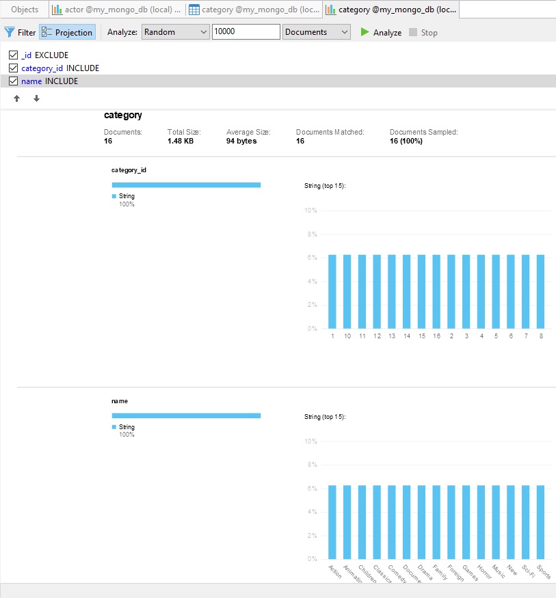
Task: Click the 16 (100%) documents sampled value
Action: pyautogui.click(x=406, y=141)
